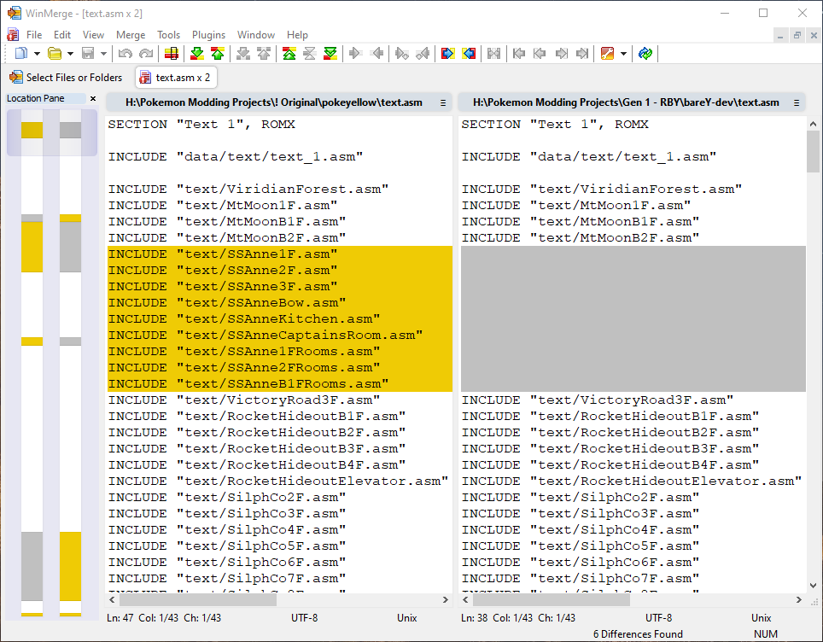Jump to First Difference icon
The height and width of the screenshot is (642, 823).
point(289,53)
